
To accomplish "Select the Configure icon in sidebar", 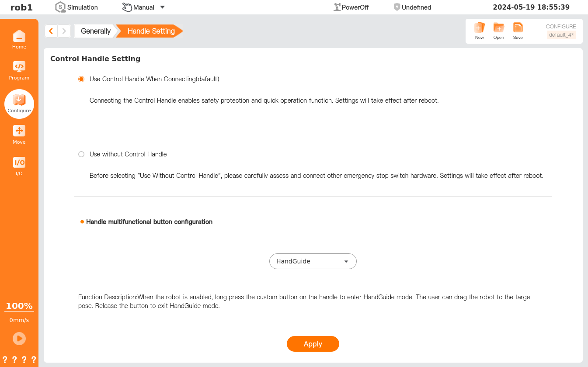I will 19,103.
